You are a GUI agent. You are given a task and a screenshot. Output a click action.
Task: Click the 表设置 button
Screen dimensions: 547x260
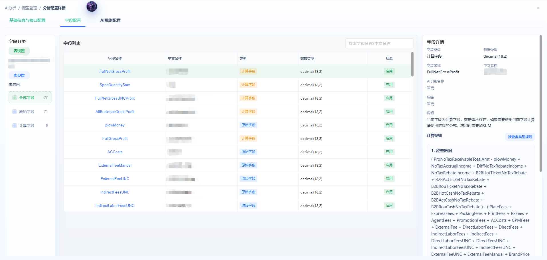(x=19, y=51)
